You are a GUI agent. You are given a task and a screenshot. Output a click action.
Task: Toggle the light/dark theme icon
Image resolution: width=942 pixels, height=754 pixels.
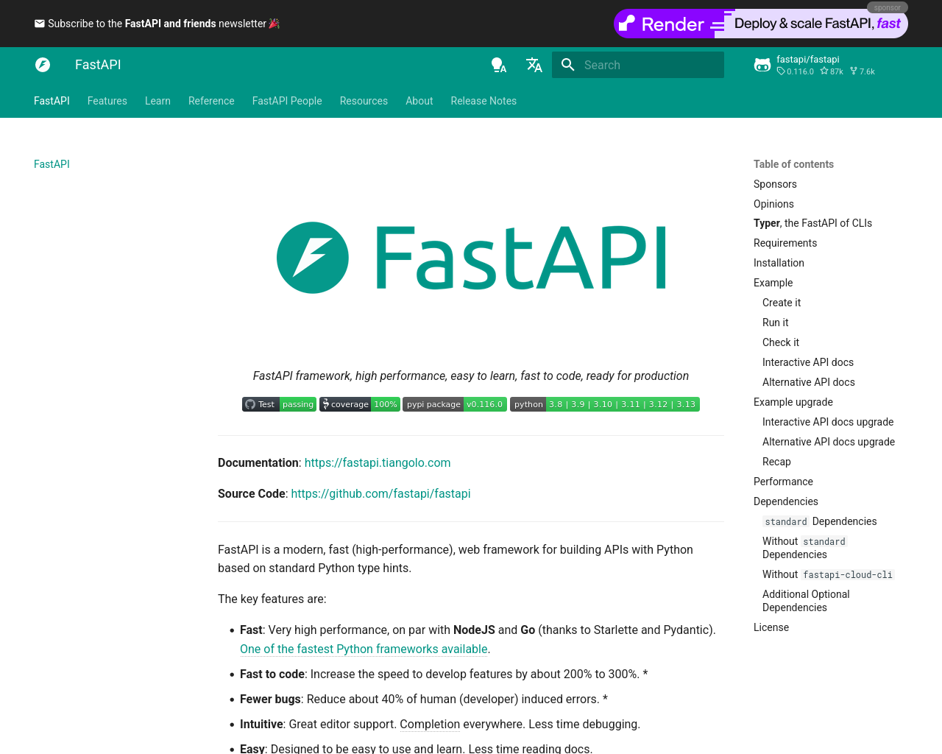(x=499, y=65)
